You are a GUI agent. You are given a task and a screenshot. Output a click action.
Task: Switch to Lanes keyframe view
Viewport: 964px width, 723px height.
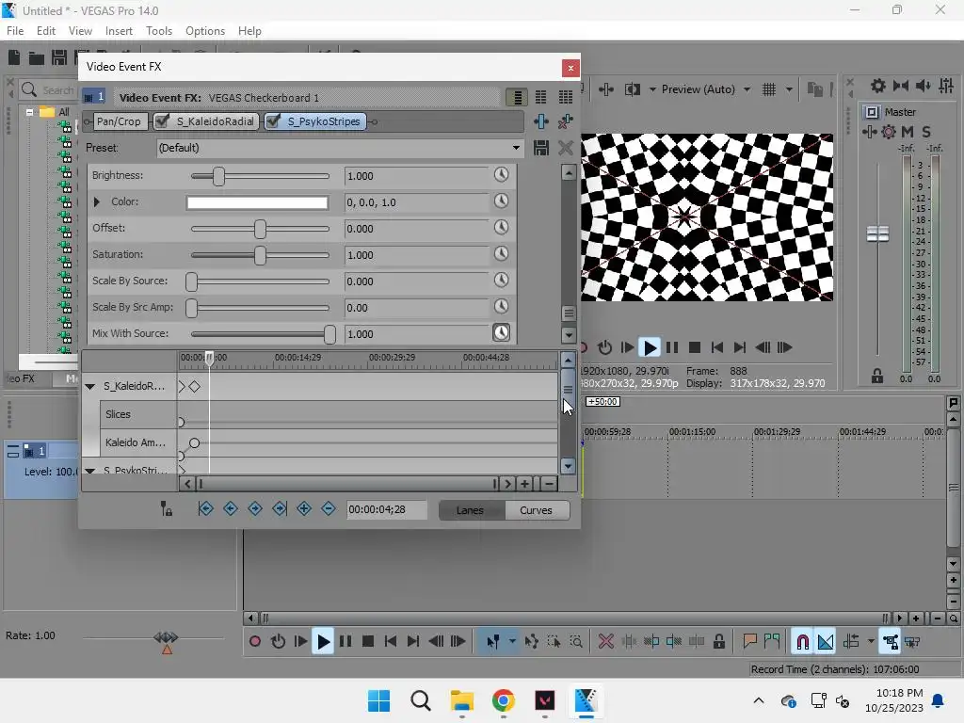click(x=471, y=510)
